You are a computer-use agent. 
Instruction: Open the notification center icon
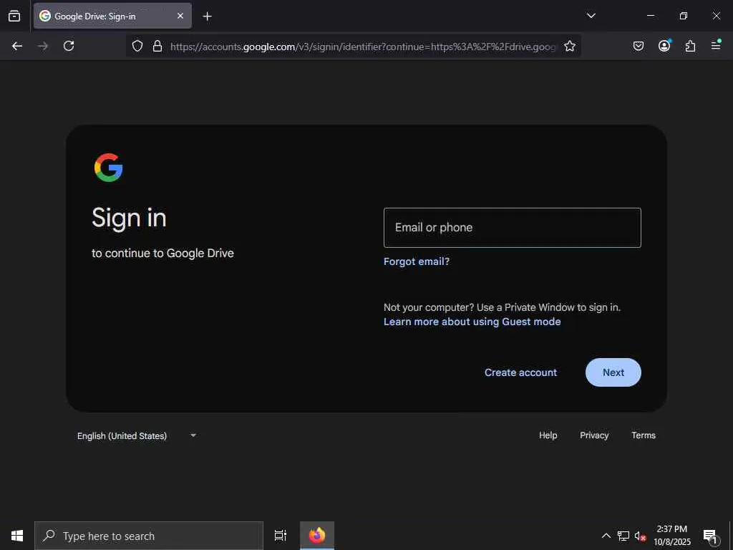tap(711, 536)
